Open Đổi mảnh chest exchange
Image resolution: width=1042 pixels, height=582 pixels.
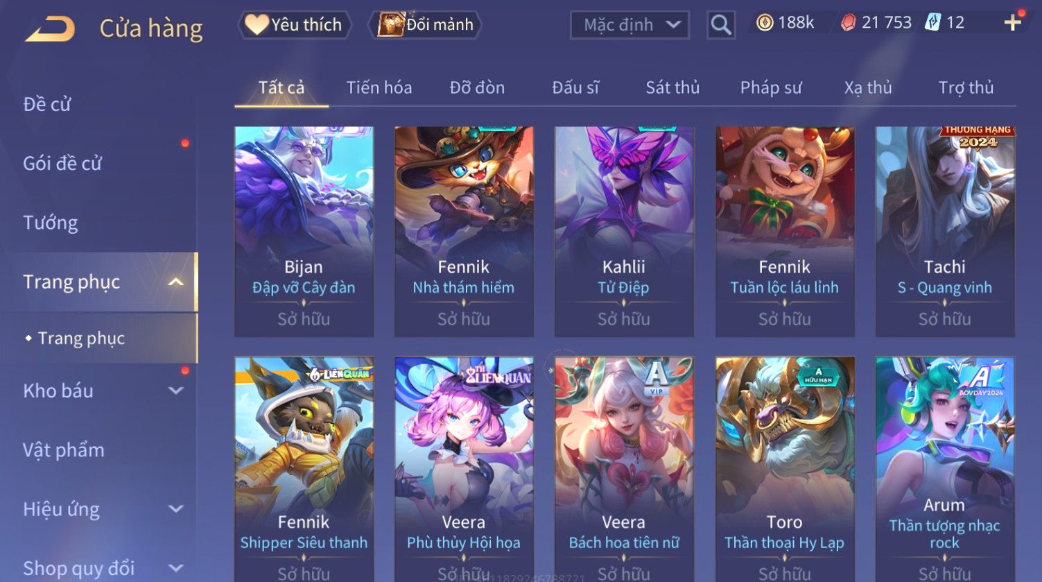click(x=424, y=25)
